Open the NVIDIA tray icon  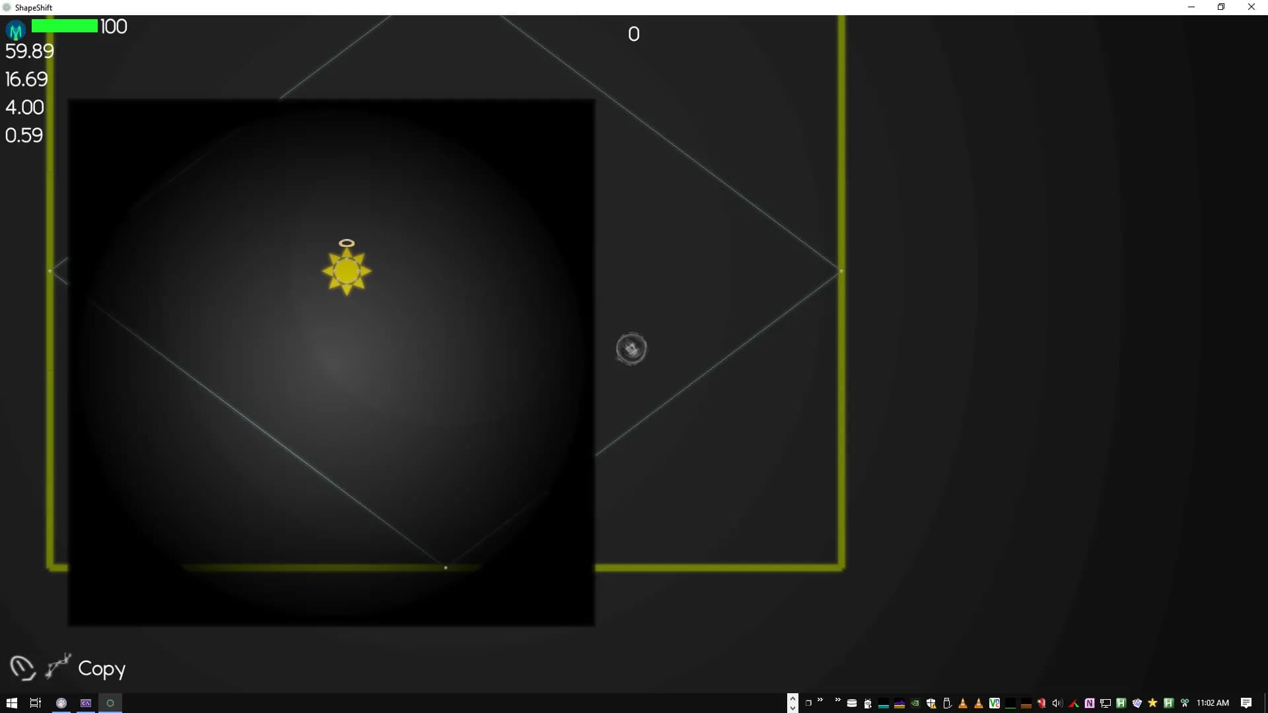(x=915, y=703)
